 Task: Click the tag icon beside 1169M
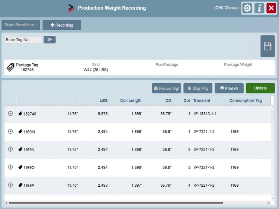pyautogui.click(x=20, y=131)
